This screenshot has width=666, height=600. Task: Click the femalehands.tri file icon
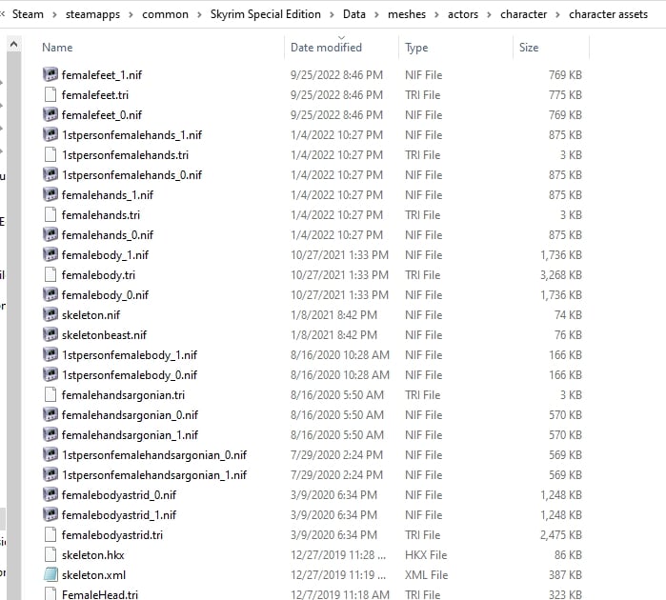(x=50, y=214)
